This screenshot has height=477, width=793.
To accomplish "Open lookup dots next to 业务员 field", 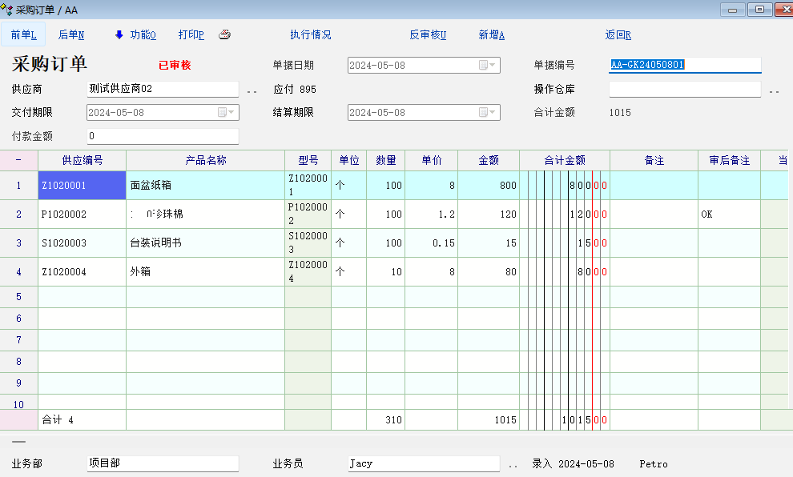I will click(513, 464).
